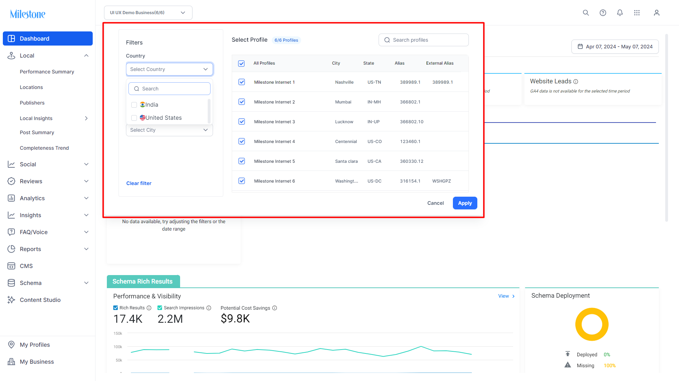View notifications bell icon

click(620, 13)
